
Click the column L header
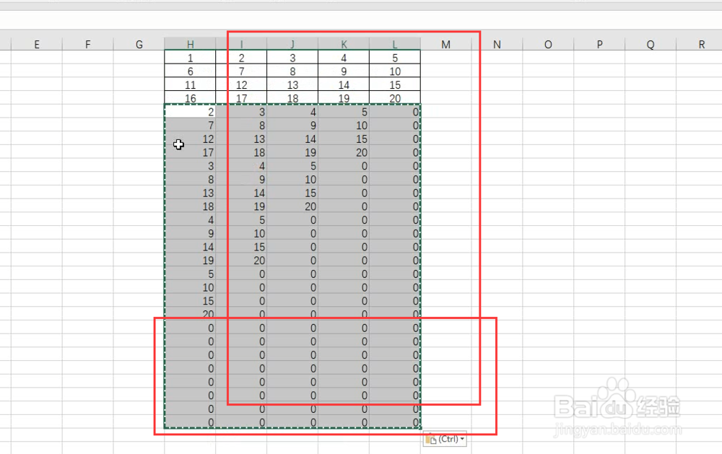395,44
